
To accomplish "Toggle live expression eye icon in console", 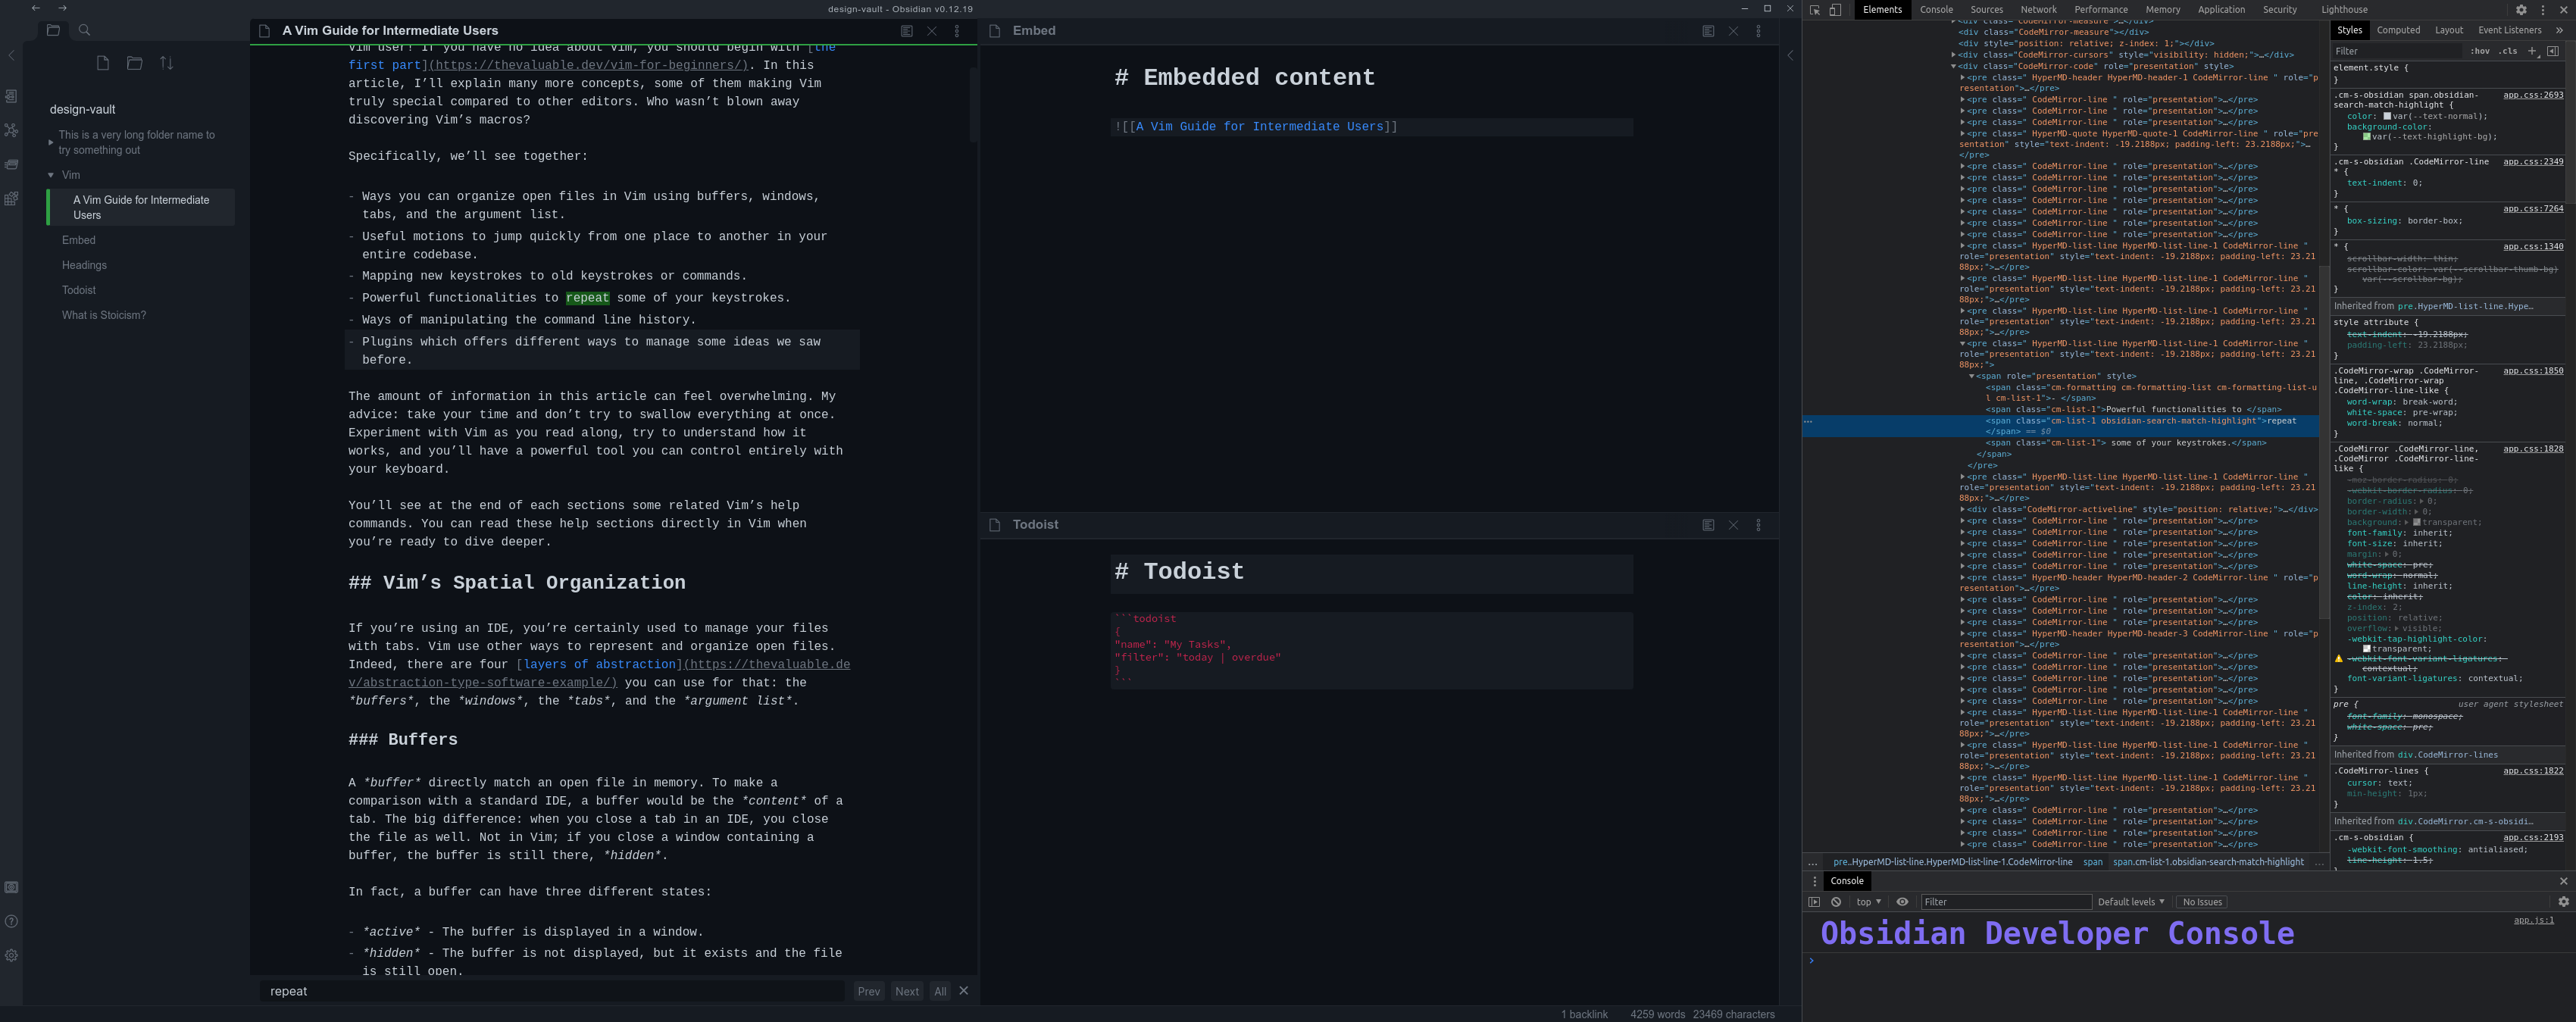I will coord(1902,902).
